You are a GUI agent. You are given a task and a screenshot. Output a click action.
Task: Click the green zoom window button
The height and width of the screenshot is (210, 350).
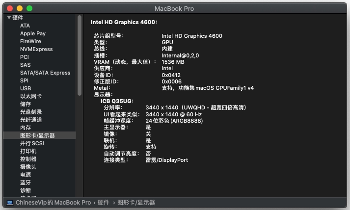(x=29, y=8)
